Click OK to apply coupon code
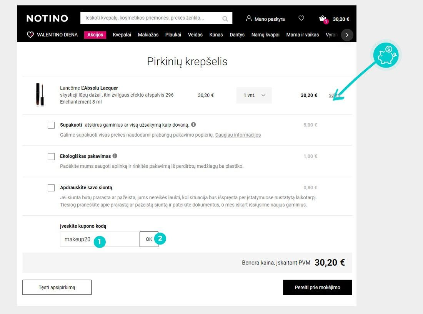Image resolution: width=423 pixels, height=314 pixels. 149,239
